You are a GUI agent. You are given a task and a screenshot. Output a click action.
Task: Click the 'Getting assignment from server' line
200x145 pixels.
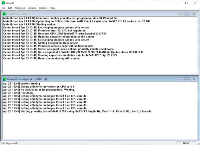pos(40,43)
